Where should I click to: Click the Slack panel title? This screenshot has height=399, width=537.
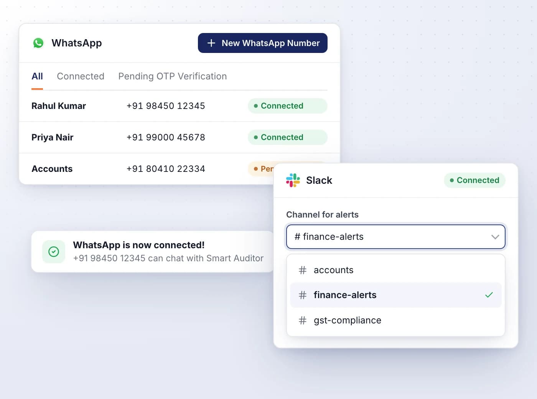click(319, 180)
